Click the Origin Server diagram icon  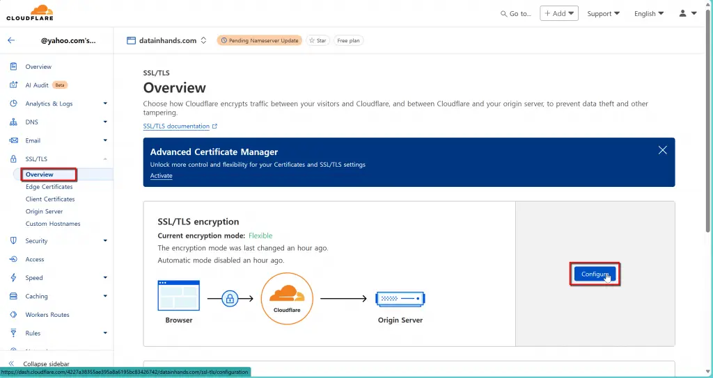pyautogui.click(x=400, y=299)
